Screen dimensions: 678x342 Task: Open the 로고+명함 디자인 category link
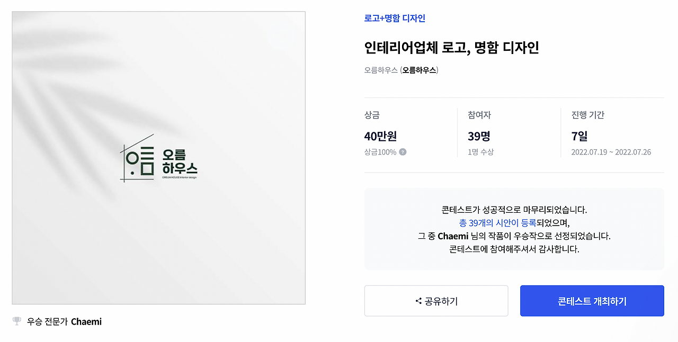click(x=394, y=19)
